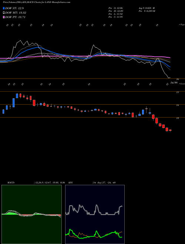Click the magenta DOW PT legend swatch
Viewport: 185px width, 244px height.
coord(4,17)
